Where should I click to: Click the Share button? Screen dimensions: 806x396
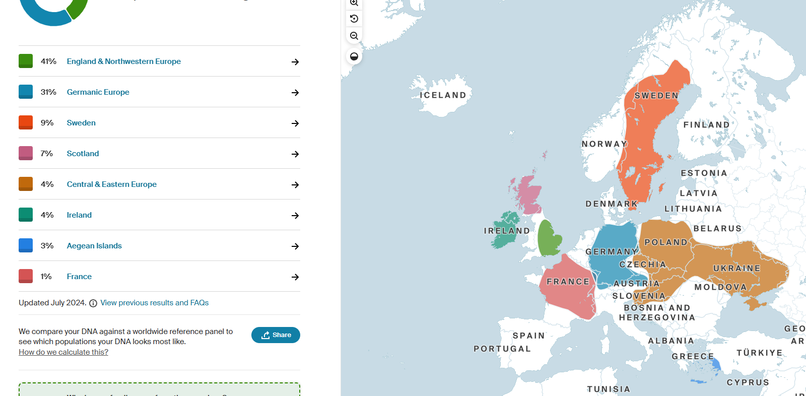pos(276,335)
